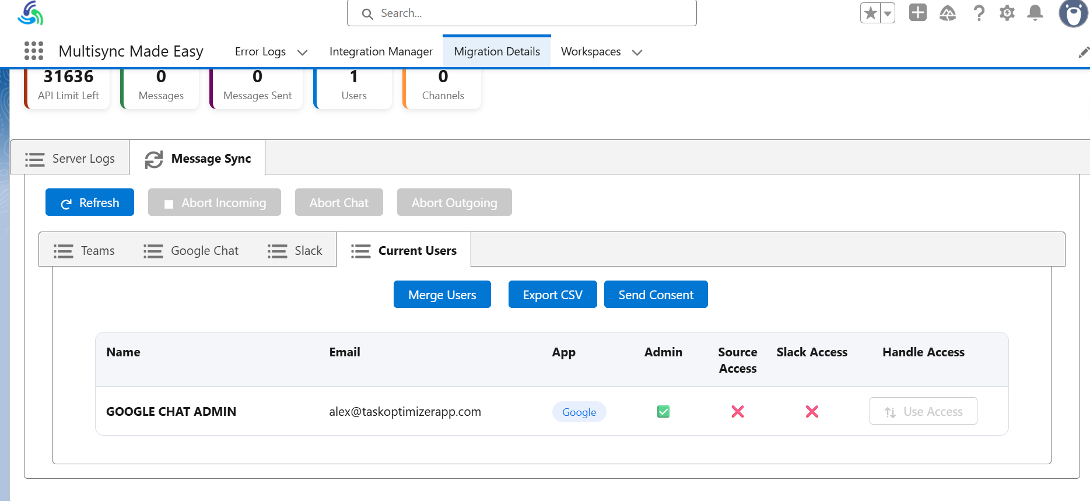Open the Help question mark icon
The width and height of the screenshot is (1090, 501).
pyautogui.click(x=979, y=13)
